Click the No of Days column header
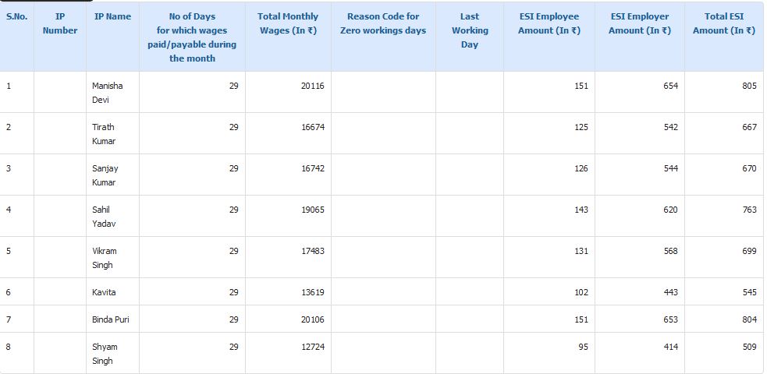The height and width of the screenshot is (374, 767). [192, 37]
